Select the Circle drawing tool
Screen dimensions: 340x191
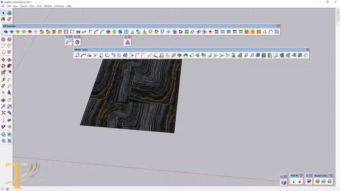3,39
